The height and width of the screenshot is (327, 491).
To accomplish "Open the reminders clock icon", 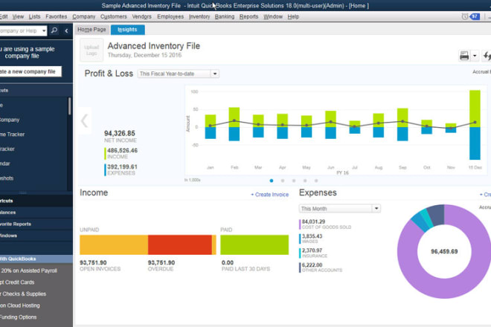I will [465, 16].
